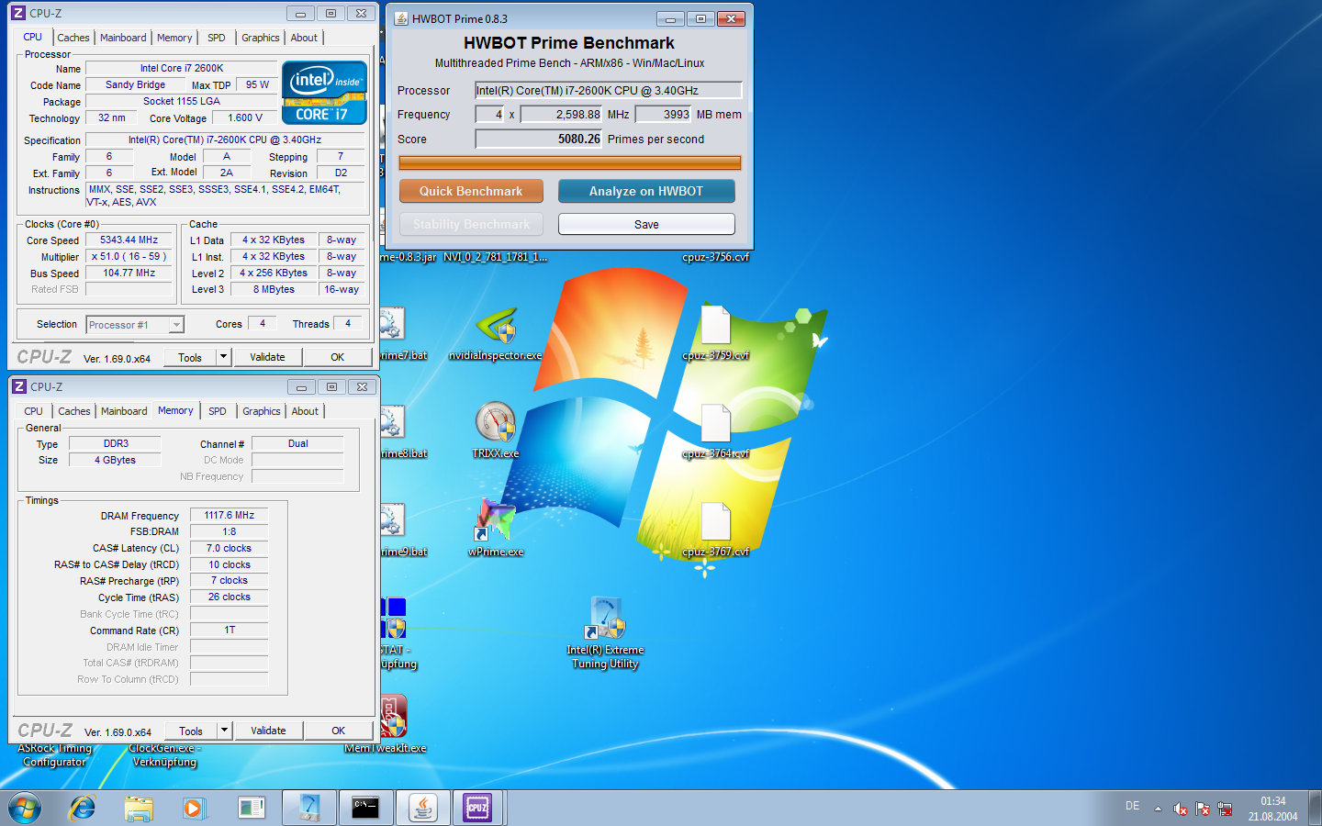Expand Tools dropdown arrow in lower CPU-Z window
Viewport: 1322px width, 826px height.
[x=224, y=731]
